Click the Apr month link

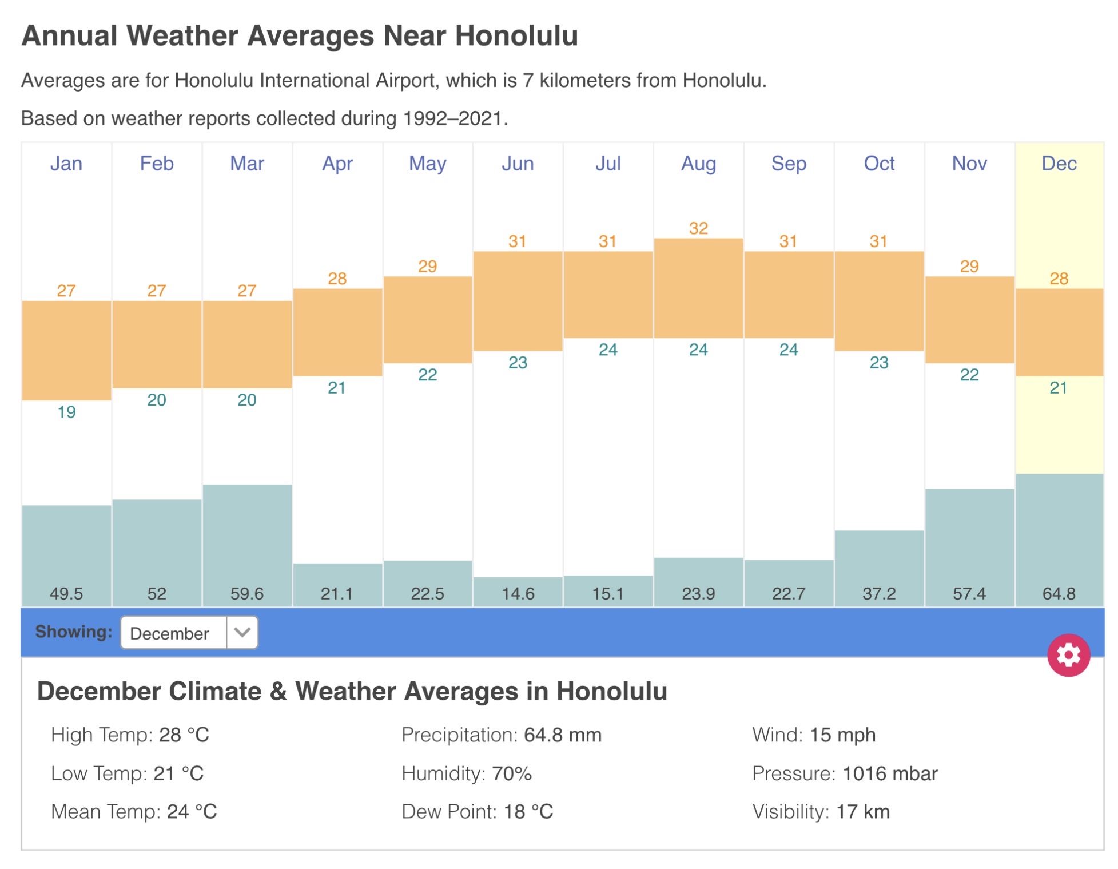click(x=337, y=164)
